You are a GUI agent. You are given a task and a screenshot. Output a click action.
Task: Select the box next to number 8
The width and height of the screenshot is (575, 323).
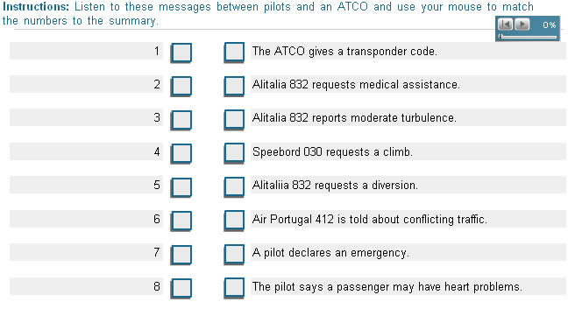(181, 288)
